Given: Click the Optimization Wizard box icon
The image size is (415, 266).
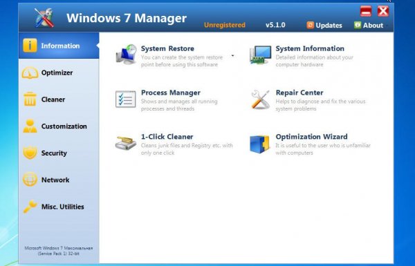Looking at the screenshot, I should tap(259, 144).
